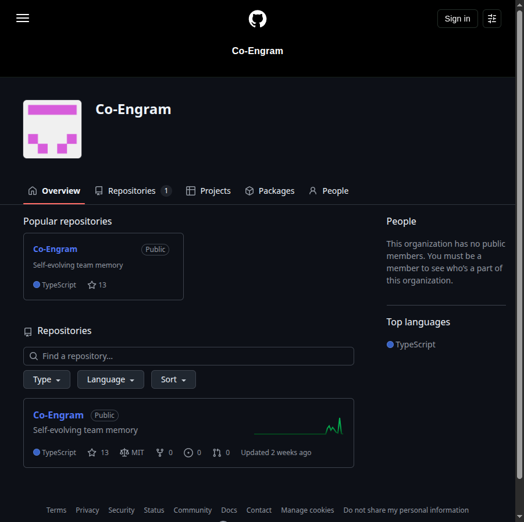Open the Packages tab
Screen dimensions: 524x522
[270, 191]
